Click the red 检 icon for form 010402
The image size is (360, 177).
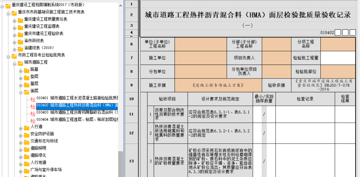point(33,107)
